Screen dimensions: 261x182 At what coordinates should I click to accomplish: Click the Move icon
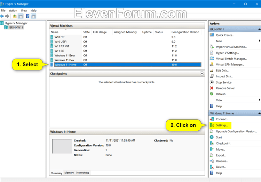(x=212, y=149)
